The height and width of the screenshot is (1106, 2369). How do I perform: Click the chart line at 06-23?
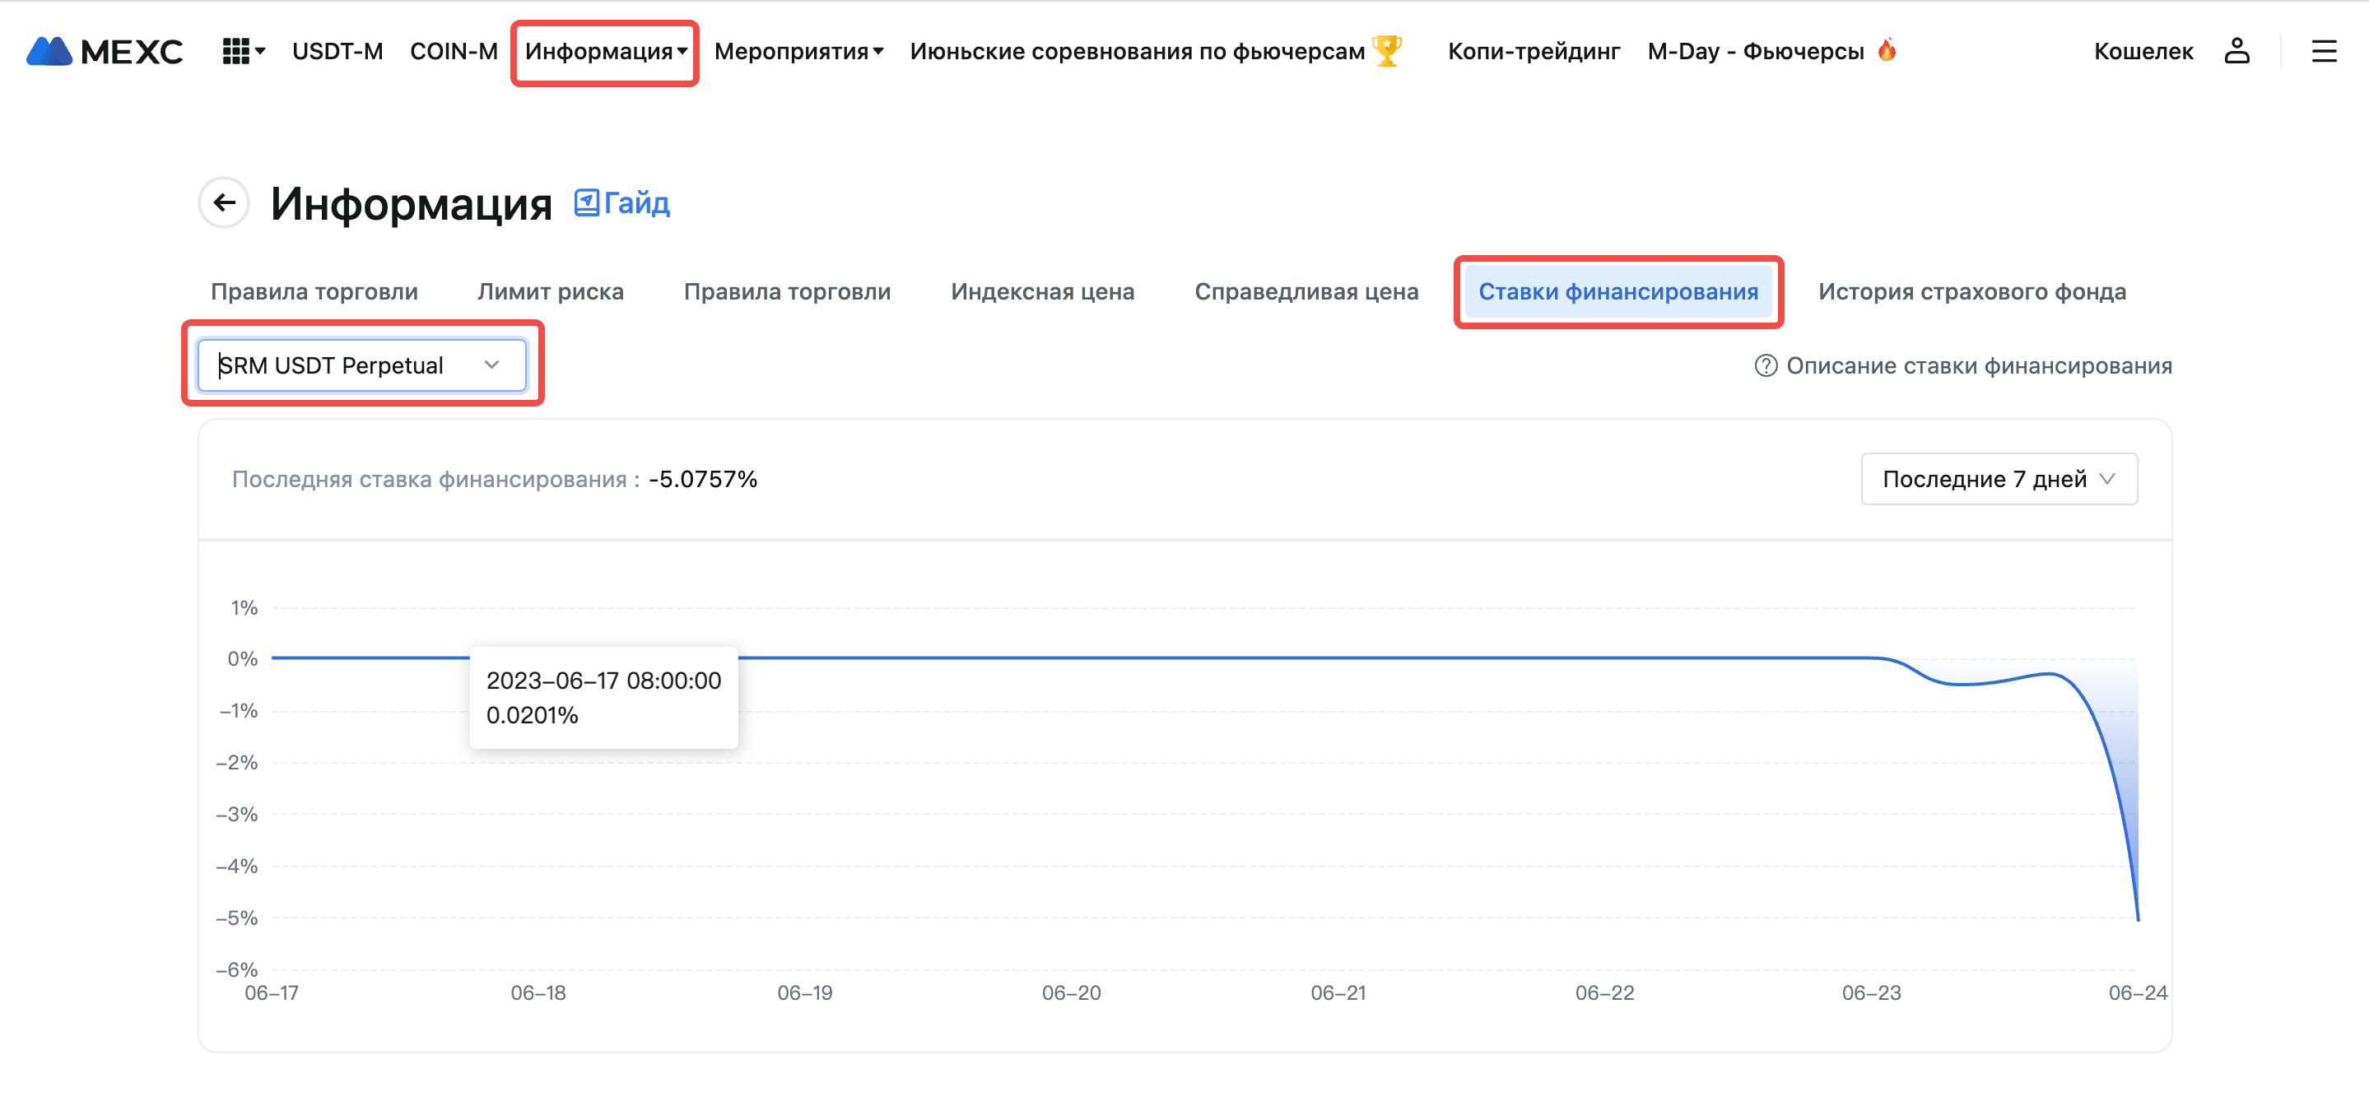pos(1872,658)
